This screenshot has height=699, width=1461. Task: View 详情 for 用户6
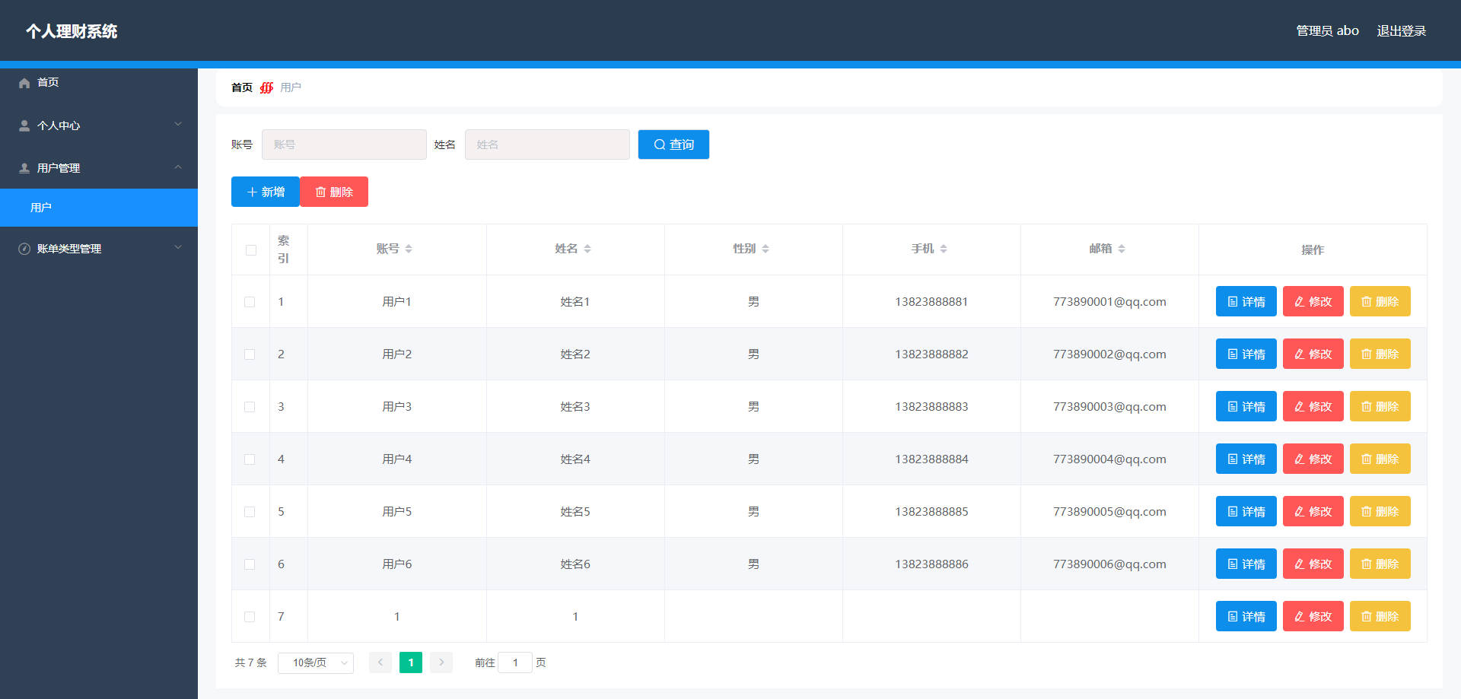point(1246,564)
